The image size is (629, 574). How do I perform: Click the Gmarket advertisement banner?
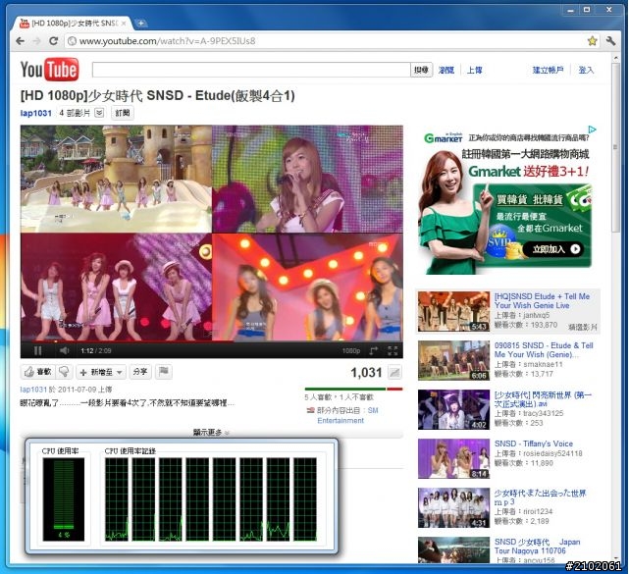tap(507, 200)
